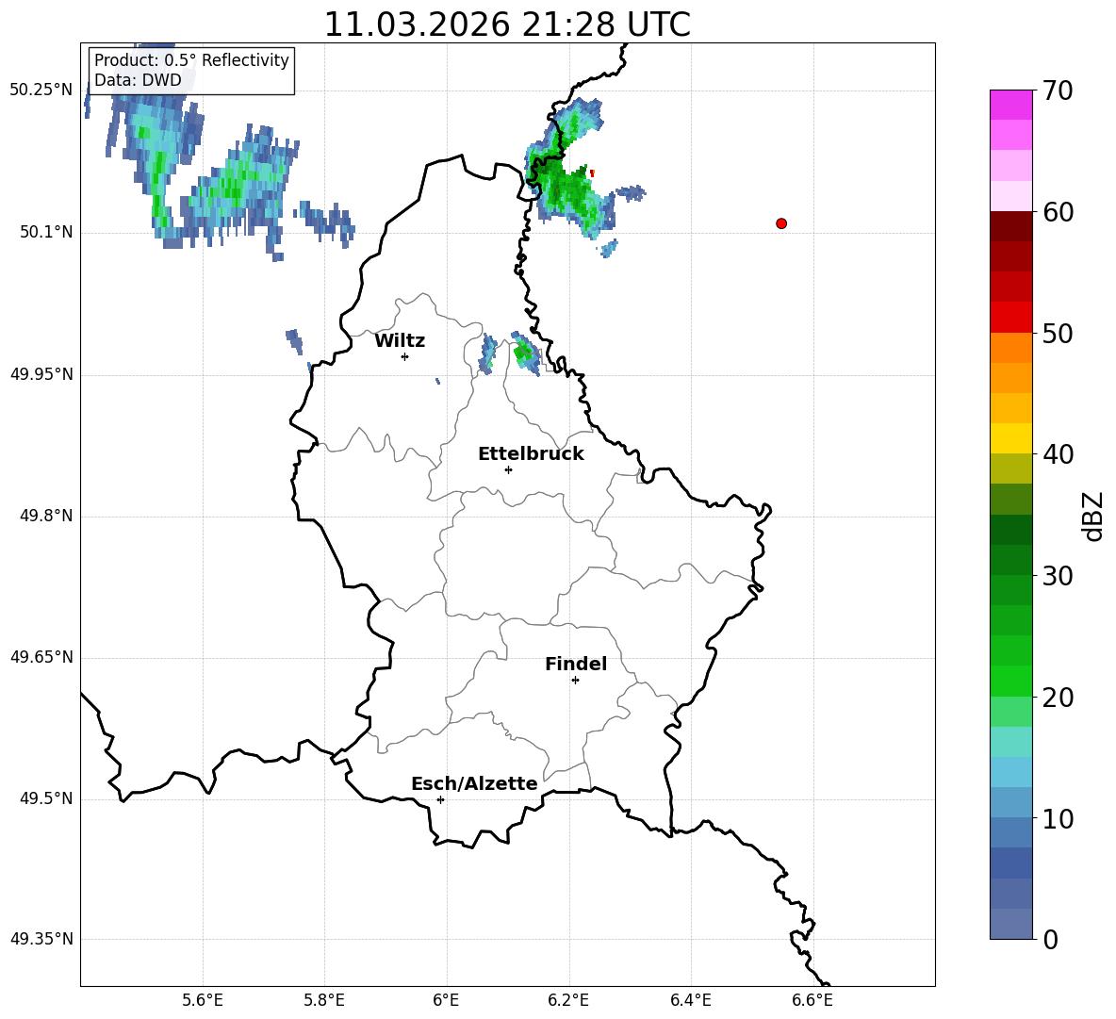Click the 49.8°N latitude label
Viewport: 1116px width, 1019px height.
click(46, 516)
